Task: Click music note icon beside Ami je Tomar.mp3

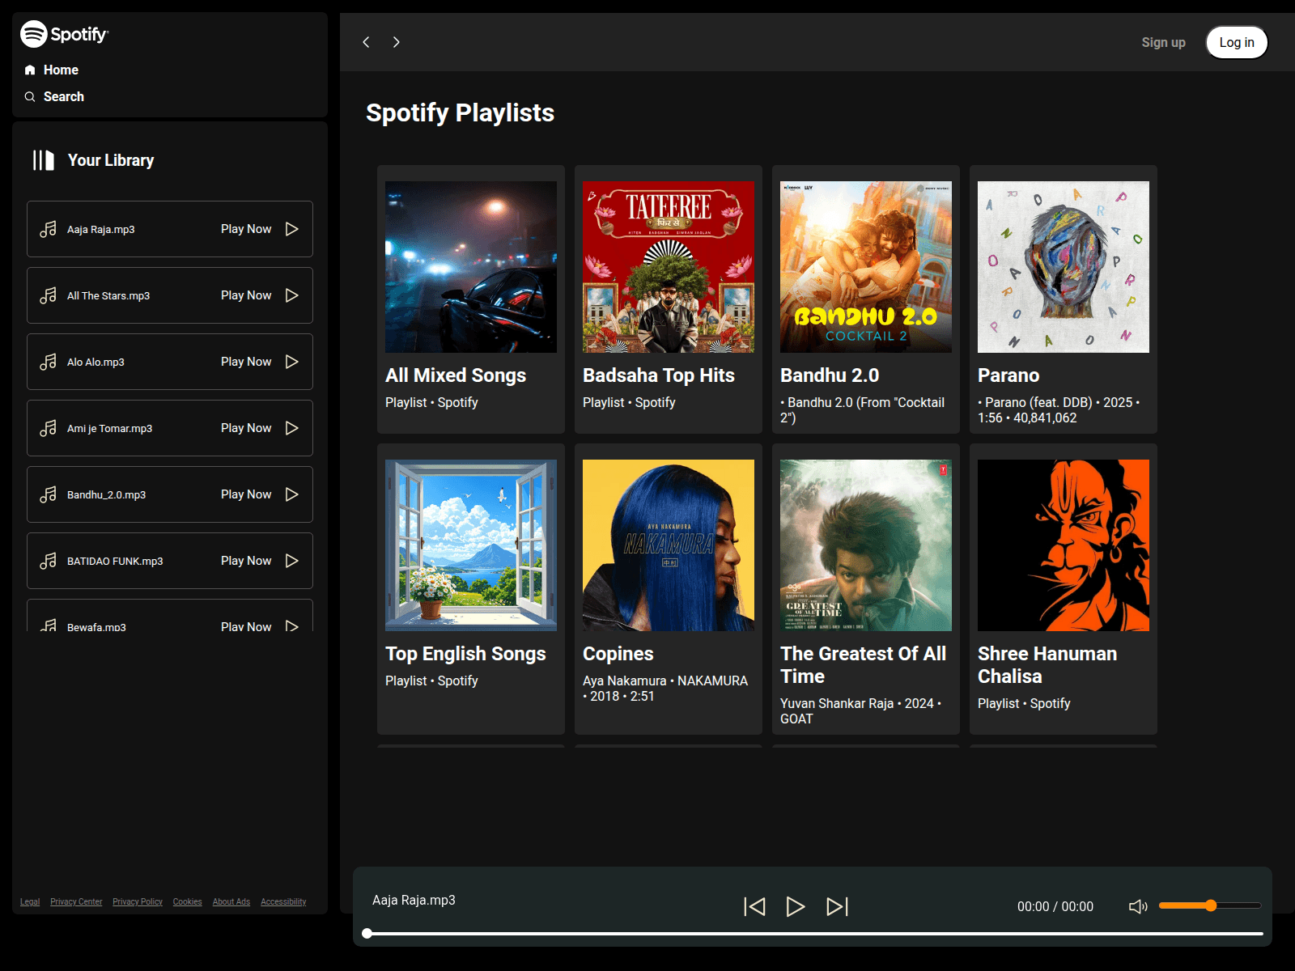Action: pyautogui.click(x=48, y=428)
